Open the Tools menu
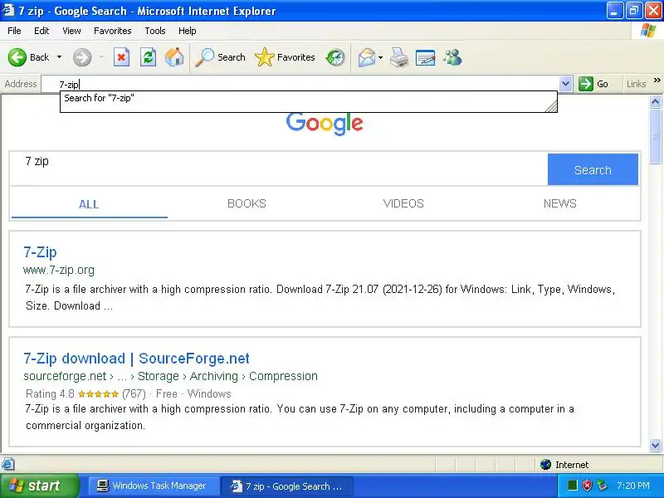 pos(155,31)
